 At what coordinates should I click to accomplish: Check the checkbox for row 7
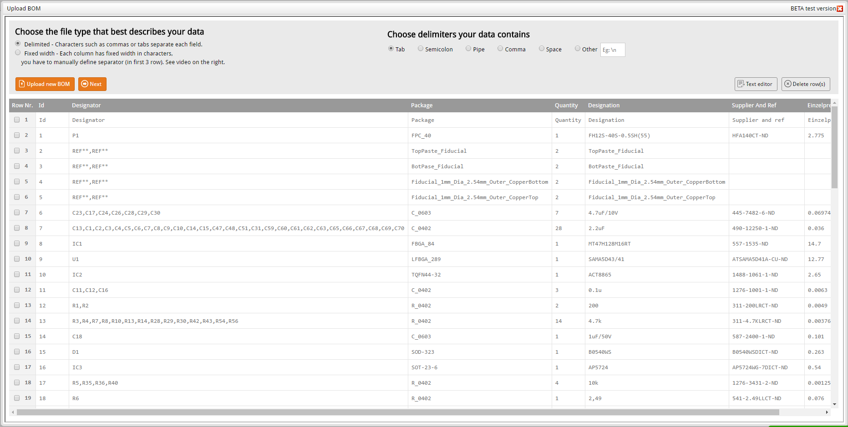coord(17,213)
